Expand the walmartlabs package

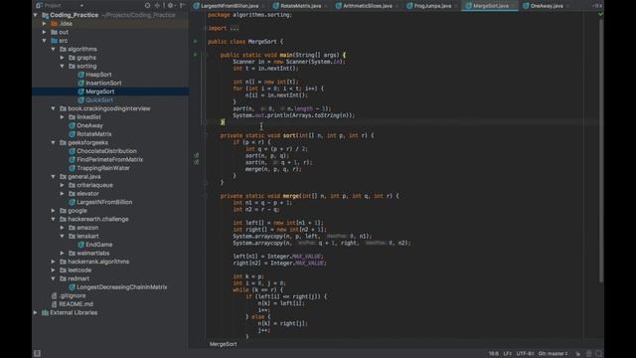(62, 254)
